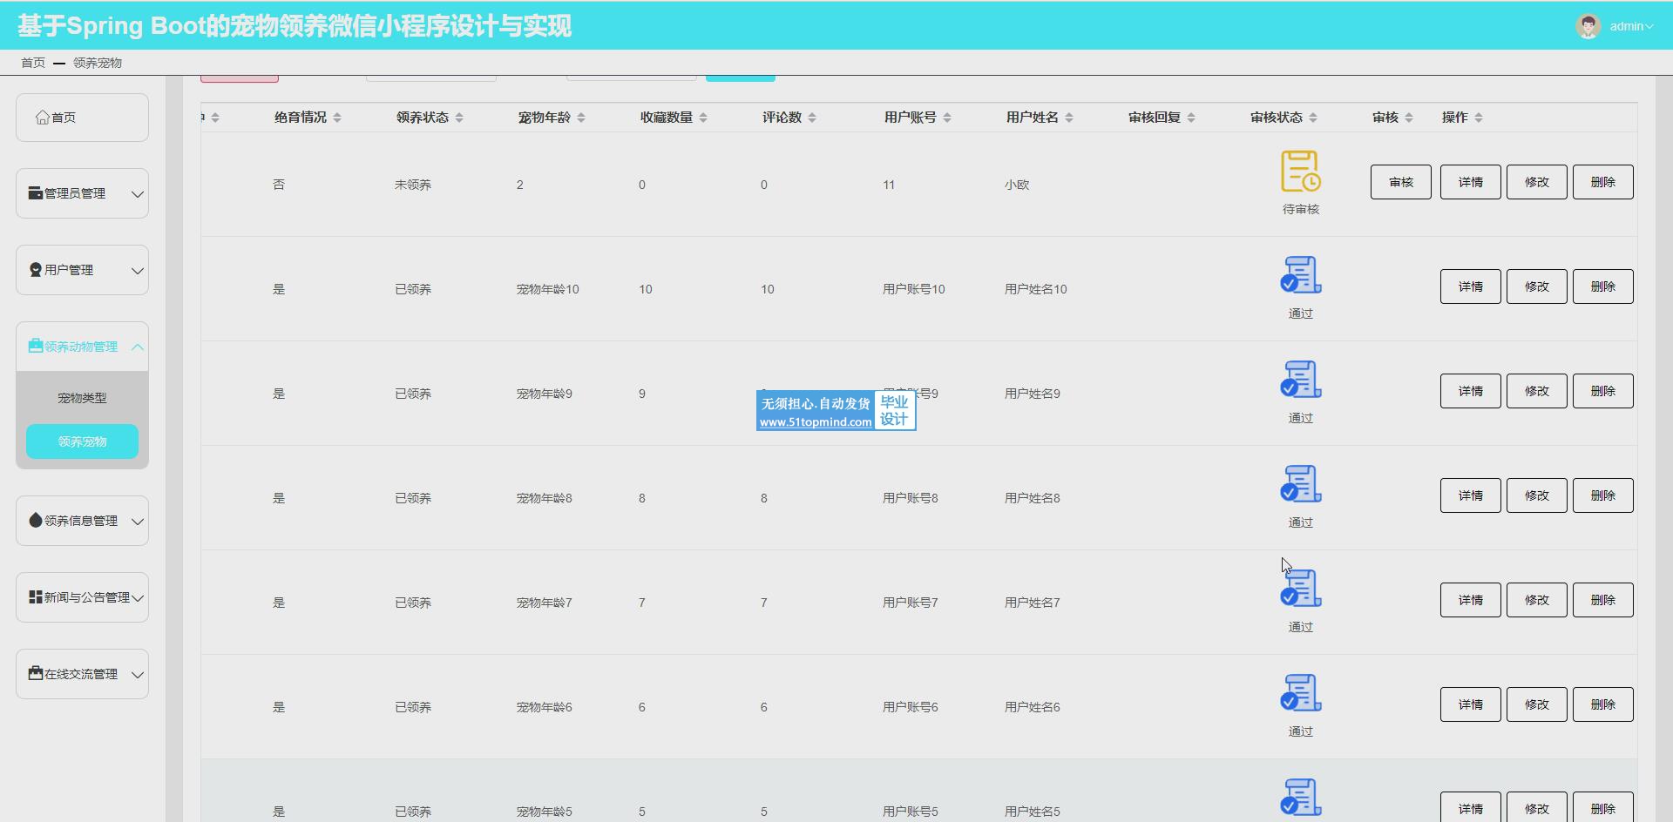Click the sort arrows beside 审核状态
This screenshot has height=822, width=1673.
[1313, 118]
